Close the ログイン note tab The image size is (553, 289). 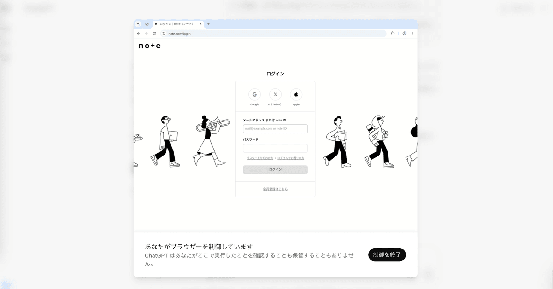pos(200,24)
